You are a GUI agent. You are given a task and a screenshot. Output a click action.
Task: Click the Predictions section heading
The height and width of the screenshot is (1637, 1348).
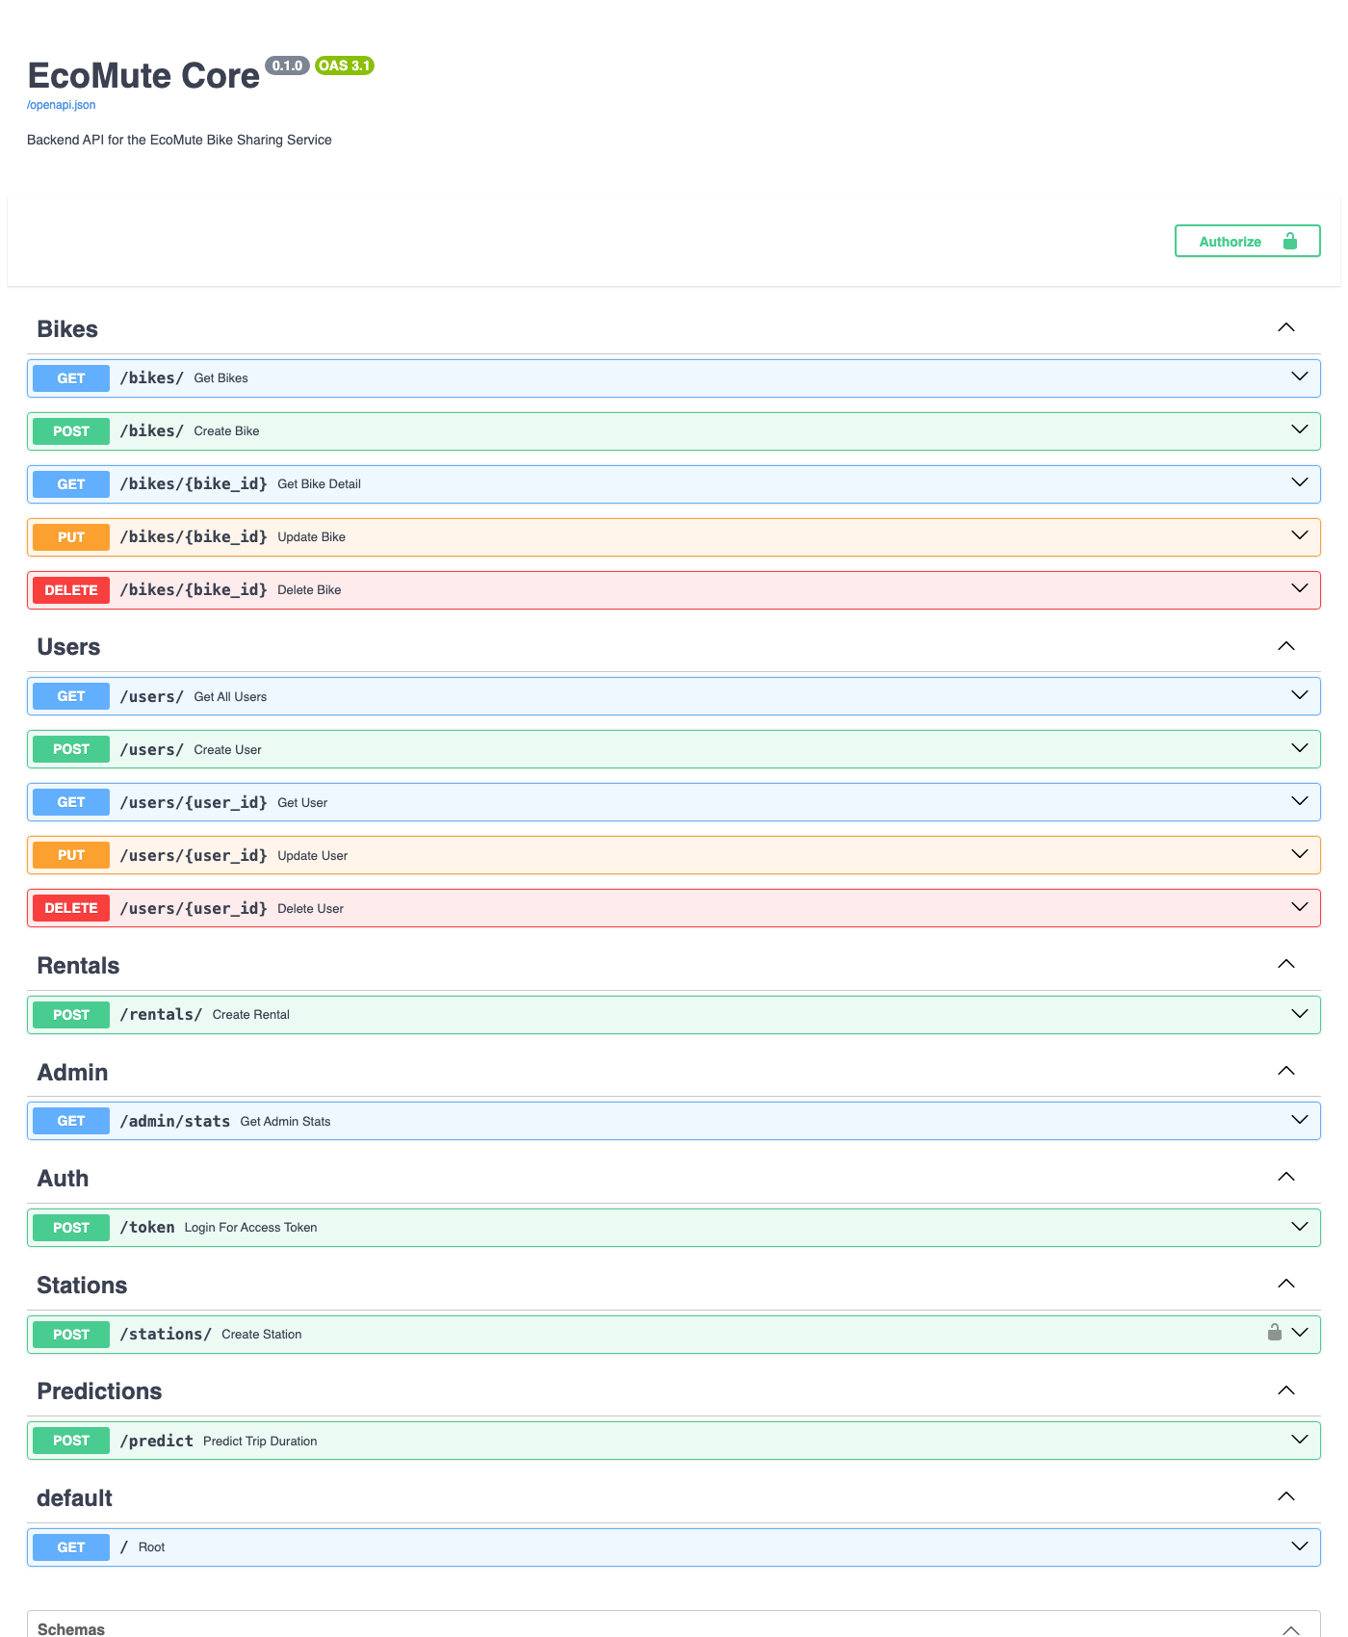(99, 1391)
